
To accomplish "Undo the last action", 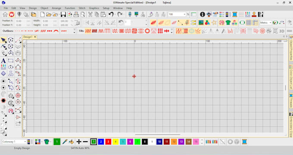I will [x=111, y=14].
